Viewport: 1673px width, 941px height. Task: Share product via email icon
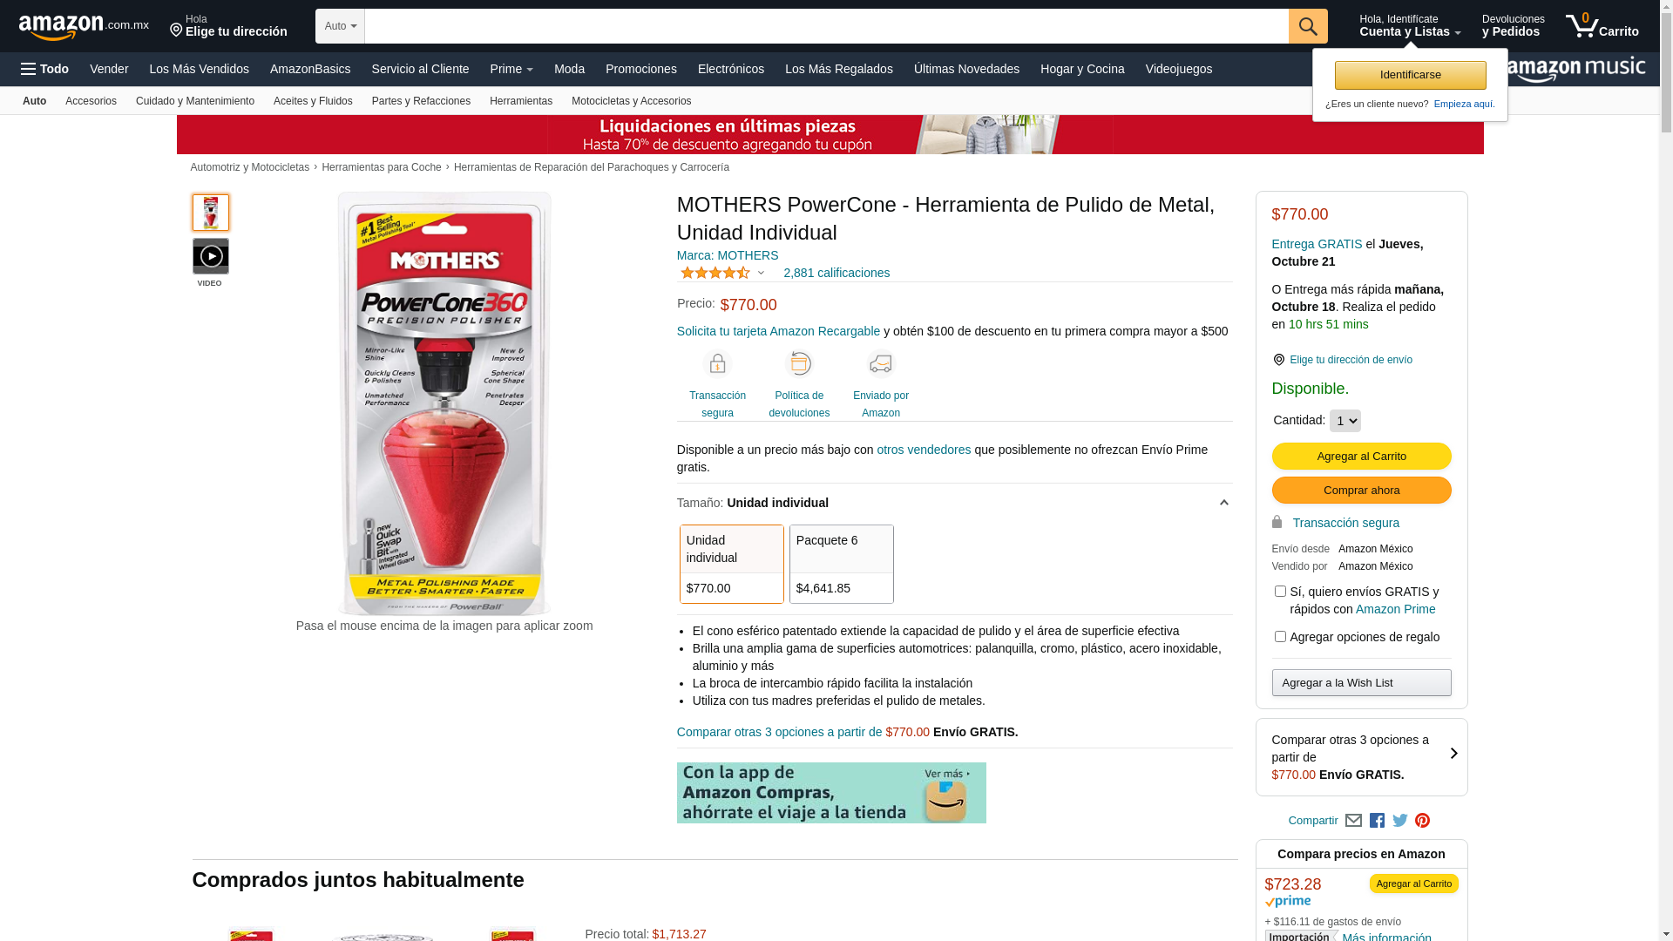tap(1353, 821)
